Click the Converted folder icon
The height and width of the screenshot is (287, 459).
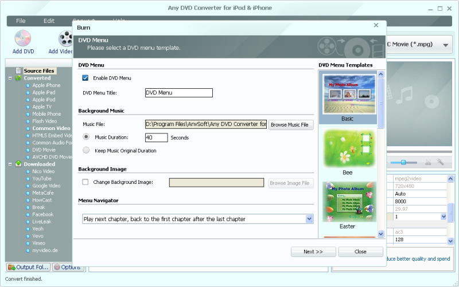point(18,78)
